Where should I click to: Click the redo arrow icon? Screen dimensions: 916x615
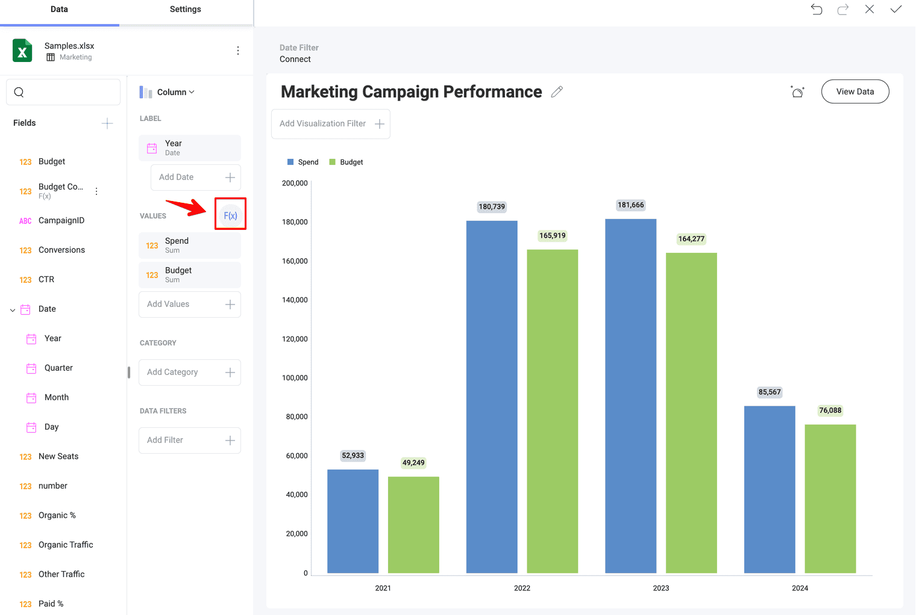843,9
